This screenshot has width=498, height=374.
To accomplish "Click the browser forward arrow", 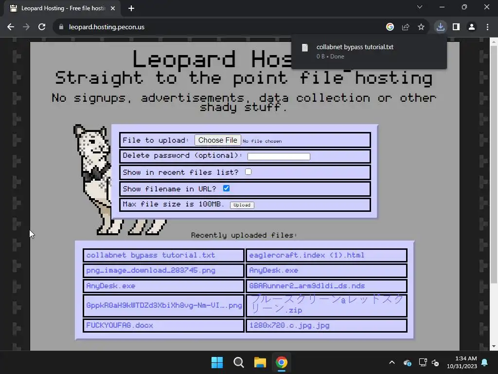I will 26,27.
